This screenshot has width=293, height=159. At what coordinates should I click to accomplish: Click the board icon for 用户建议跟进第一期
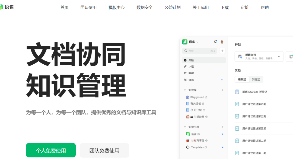pos(237,153)
